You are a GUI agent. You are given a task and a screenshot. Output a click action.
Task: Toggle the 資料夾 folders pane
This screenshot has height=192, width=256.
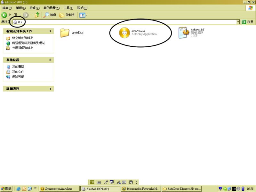coord(67,15)
